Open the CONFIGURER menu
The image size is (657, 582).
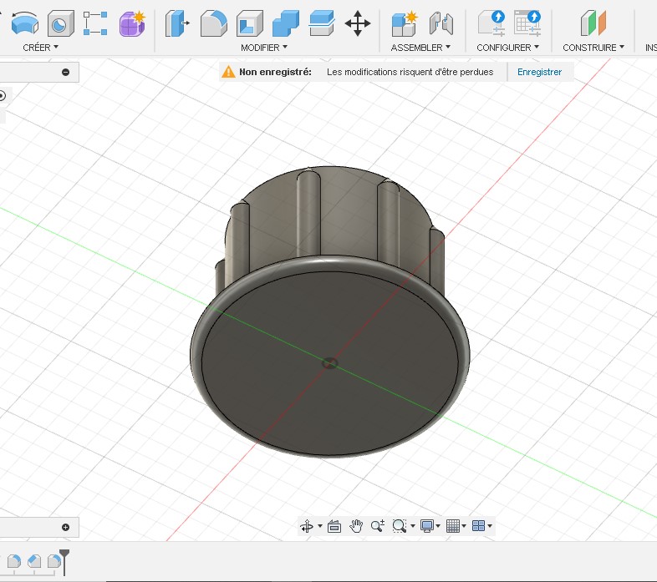coord(508,48)
